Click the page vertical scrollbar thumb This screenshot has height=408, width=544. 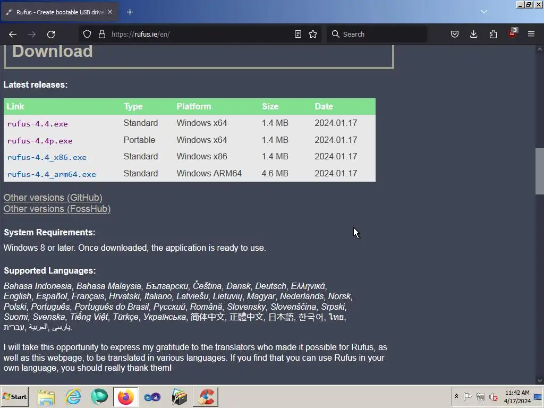(540, 172)
